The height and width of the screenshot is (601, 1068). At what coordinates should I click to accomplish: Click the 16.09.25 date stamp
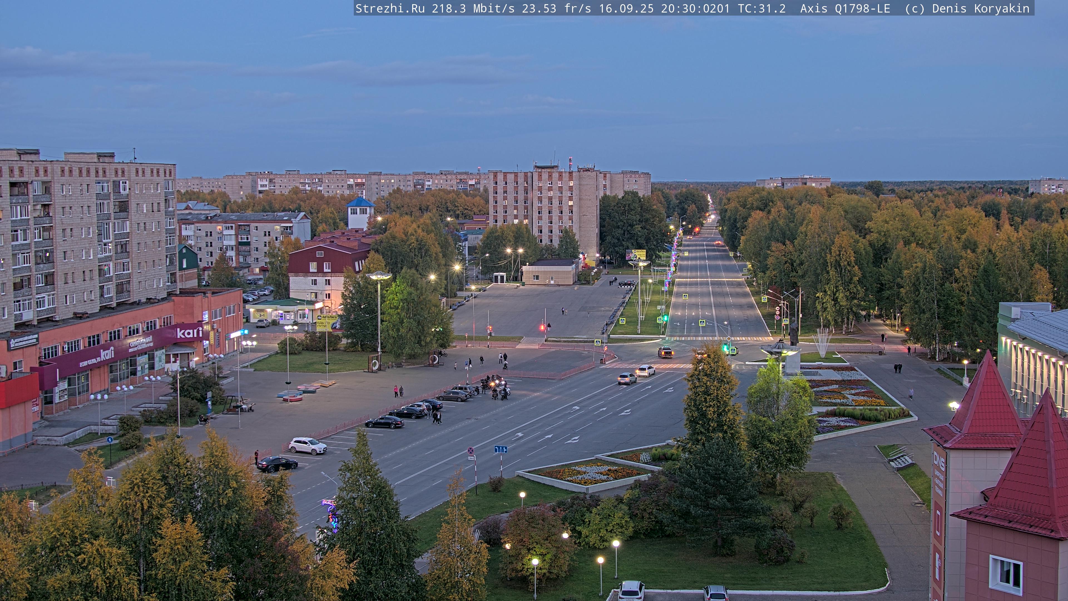pos(626,8)
